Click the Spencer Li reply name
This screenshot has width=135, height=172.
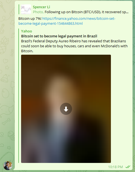[x=41, y=7]
